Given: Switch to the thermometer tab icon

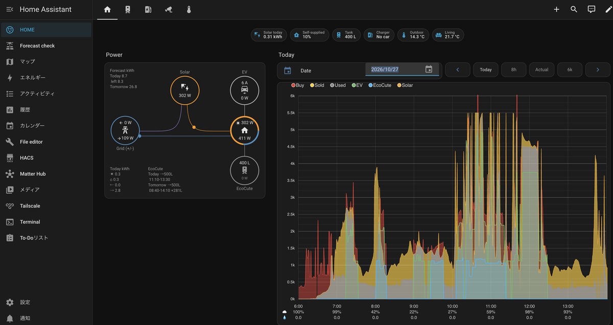Looking at the screenshot, I should [188, 10].
